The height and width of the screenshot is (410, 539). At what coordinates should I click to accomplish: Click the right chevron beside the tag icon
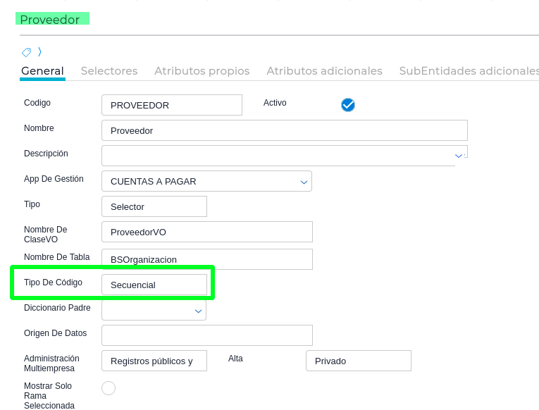39,51
